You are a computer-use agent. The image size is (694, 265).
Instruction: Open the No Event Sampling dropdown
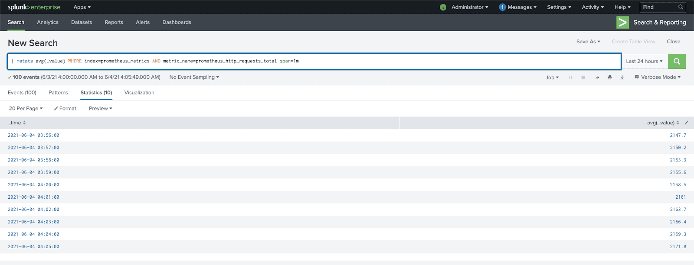coord(194,77)
